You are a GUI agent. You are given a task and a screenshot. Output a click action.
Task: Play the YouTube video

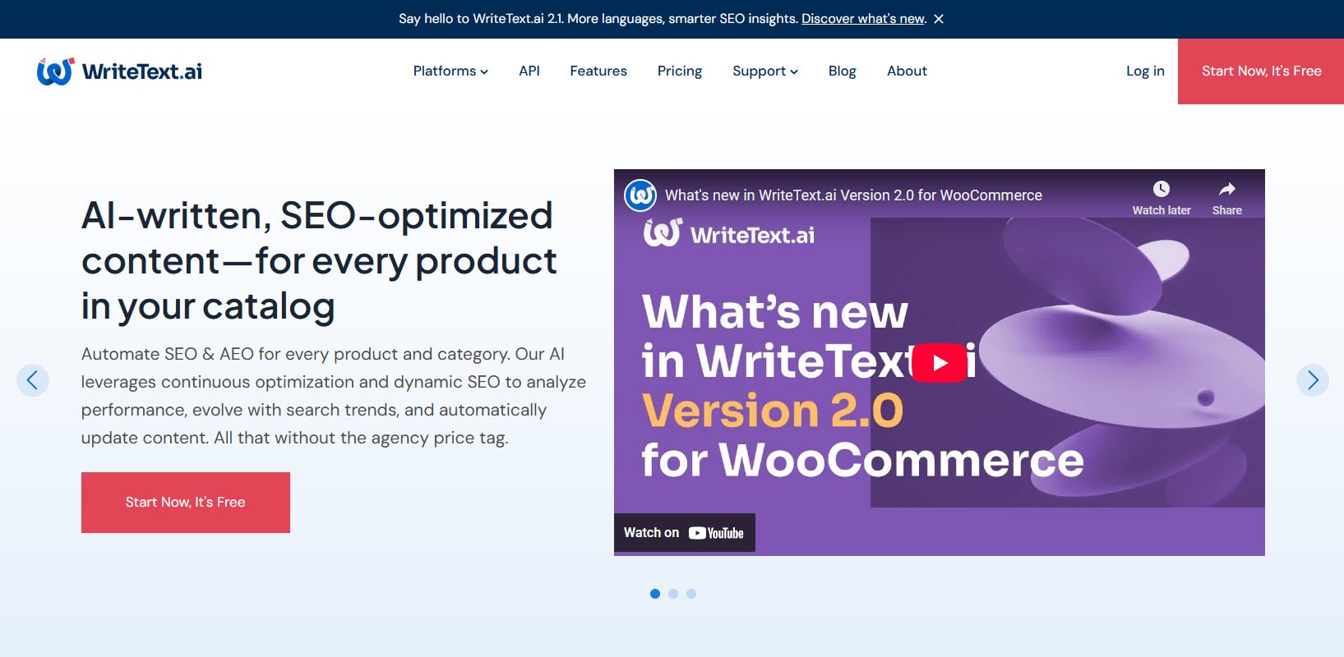(x=940, y=363)
